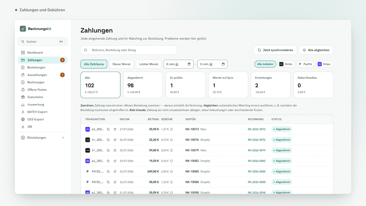Image resolution: width=366 pixels, height=206 pixels.
Task: Select the Wartet auf Sync card
Action: [x=228, y=85]
